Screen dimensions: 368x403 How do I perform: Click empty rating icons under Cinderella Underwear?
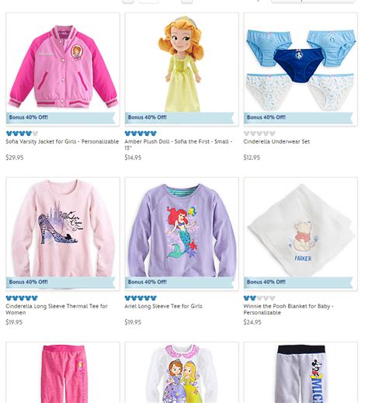259,134
